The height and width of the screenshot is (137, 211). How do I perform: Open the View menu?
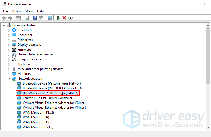point(29,11)
